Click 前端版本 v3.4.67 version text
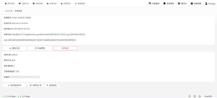 pos(17,18)
